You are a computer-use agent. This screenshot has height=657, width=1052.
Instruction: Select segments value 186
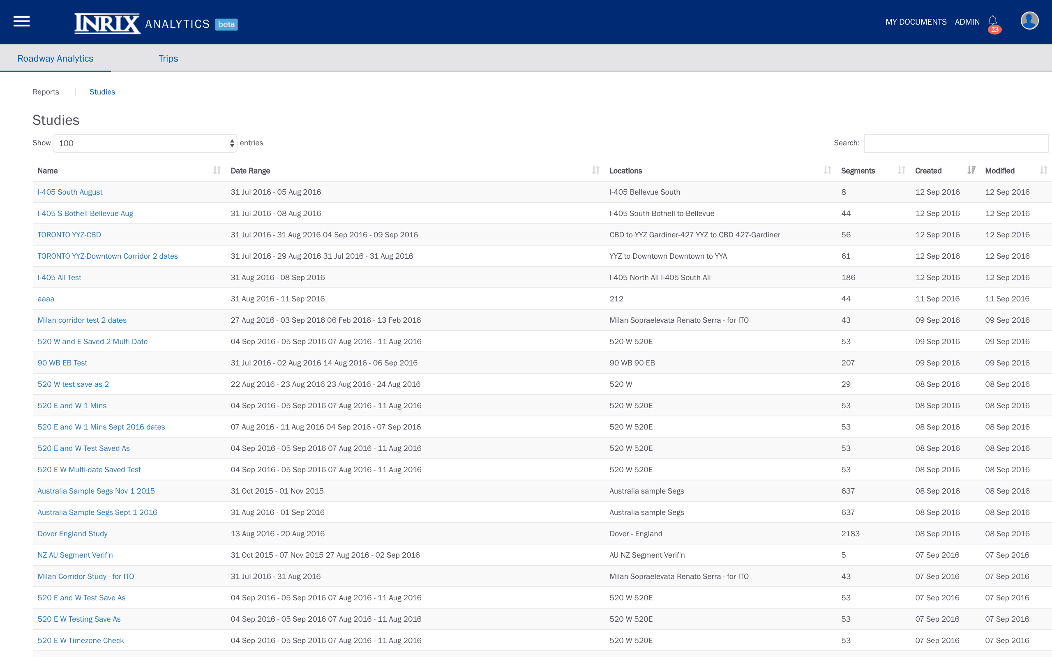pos(848,277)
